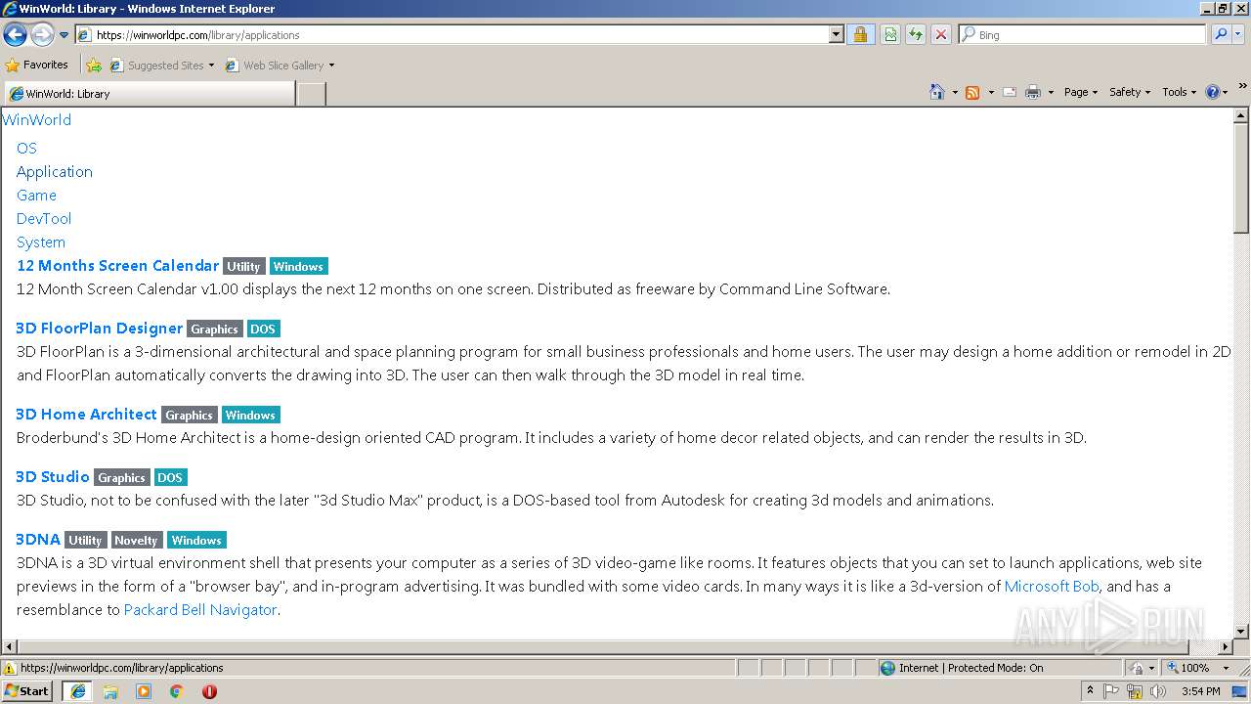1251x704 pixels.
Task: Open the 3DNA entry link
Action: [38, 540]
